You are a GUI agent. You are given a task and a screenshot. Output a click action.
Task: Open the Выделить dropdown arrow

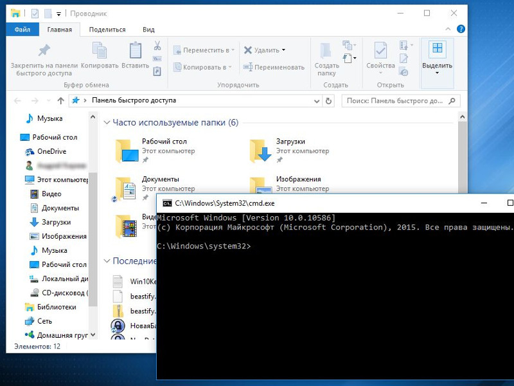(x=437, y=73)
